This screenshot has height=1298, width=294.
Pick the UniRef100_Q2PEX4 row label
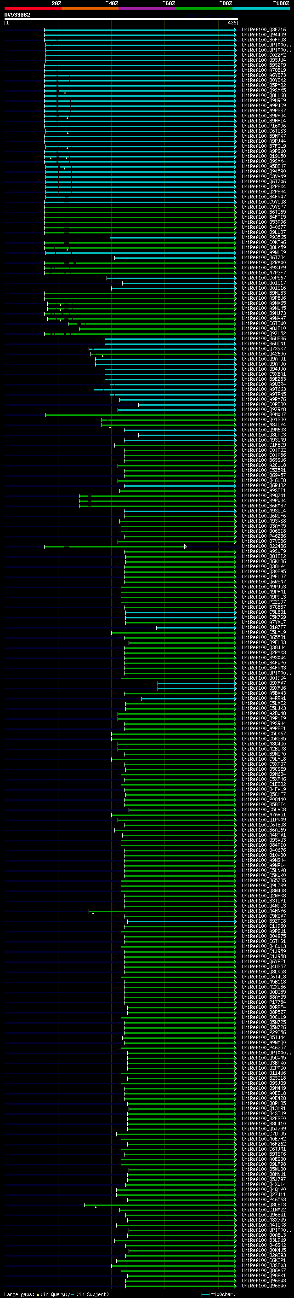coord(264,187)
